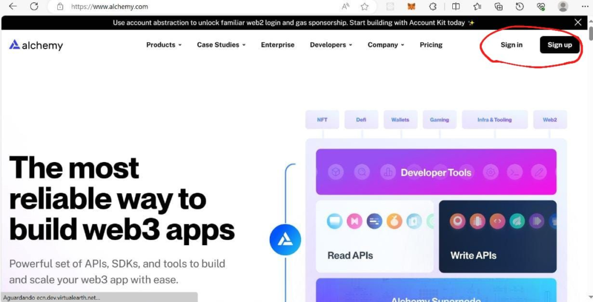This screenshot has height=302, width=593.
Task: Expand the Products dropdown menu
Action: coord(164,45)
